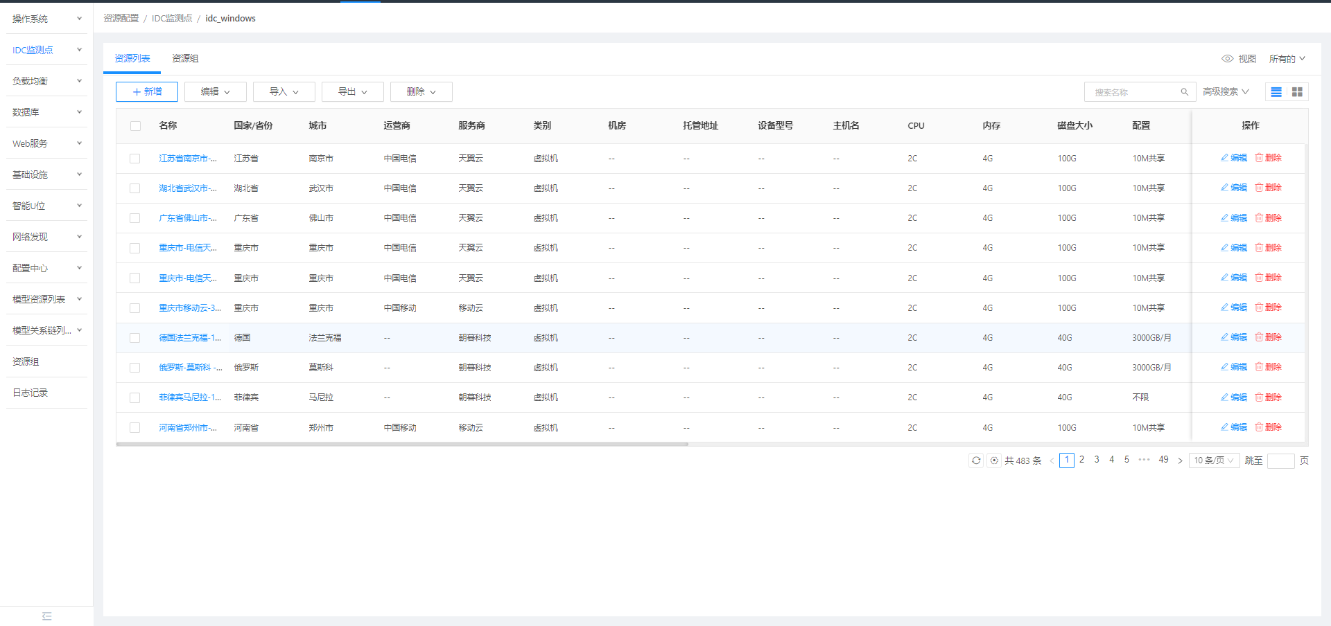The width and height of the screenshot is (1331, 626).
Task: Click the 新增 add button
Action: 146,91
